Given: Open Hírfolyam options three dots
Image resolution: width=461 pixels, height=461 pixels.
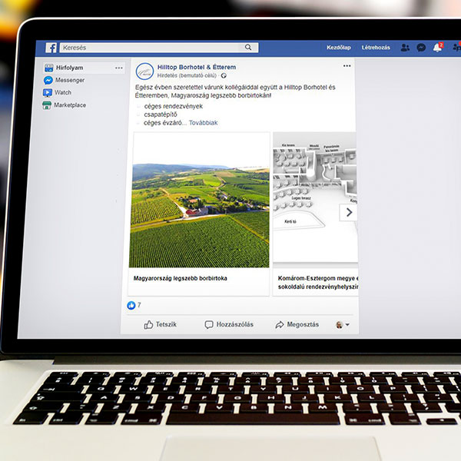Looking at the screenshot, I should pyautogui.click(x=119, y=68).
